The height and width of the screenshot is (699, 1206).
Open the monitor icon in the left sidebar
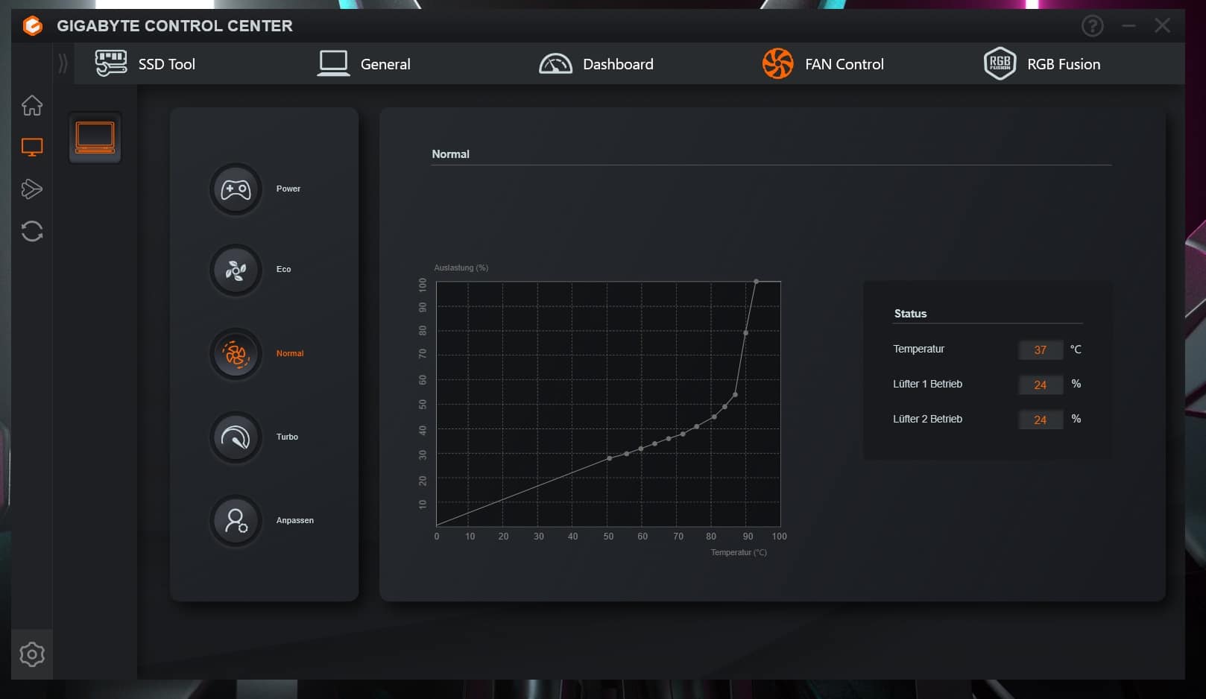[32, 147]
